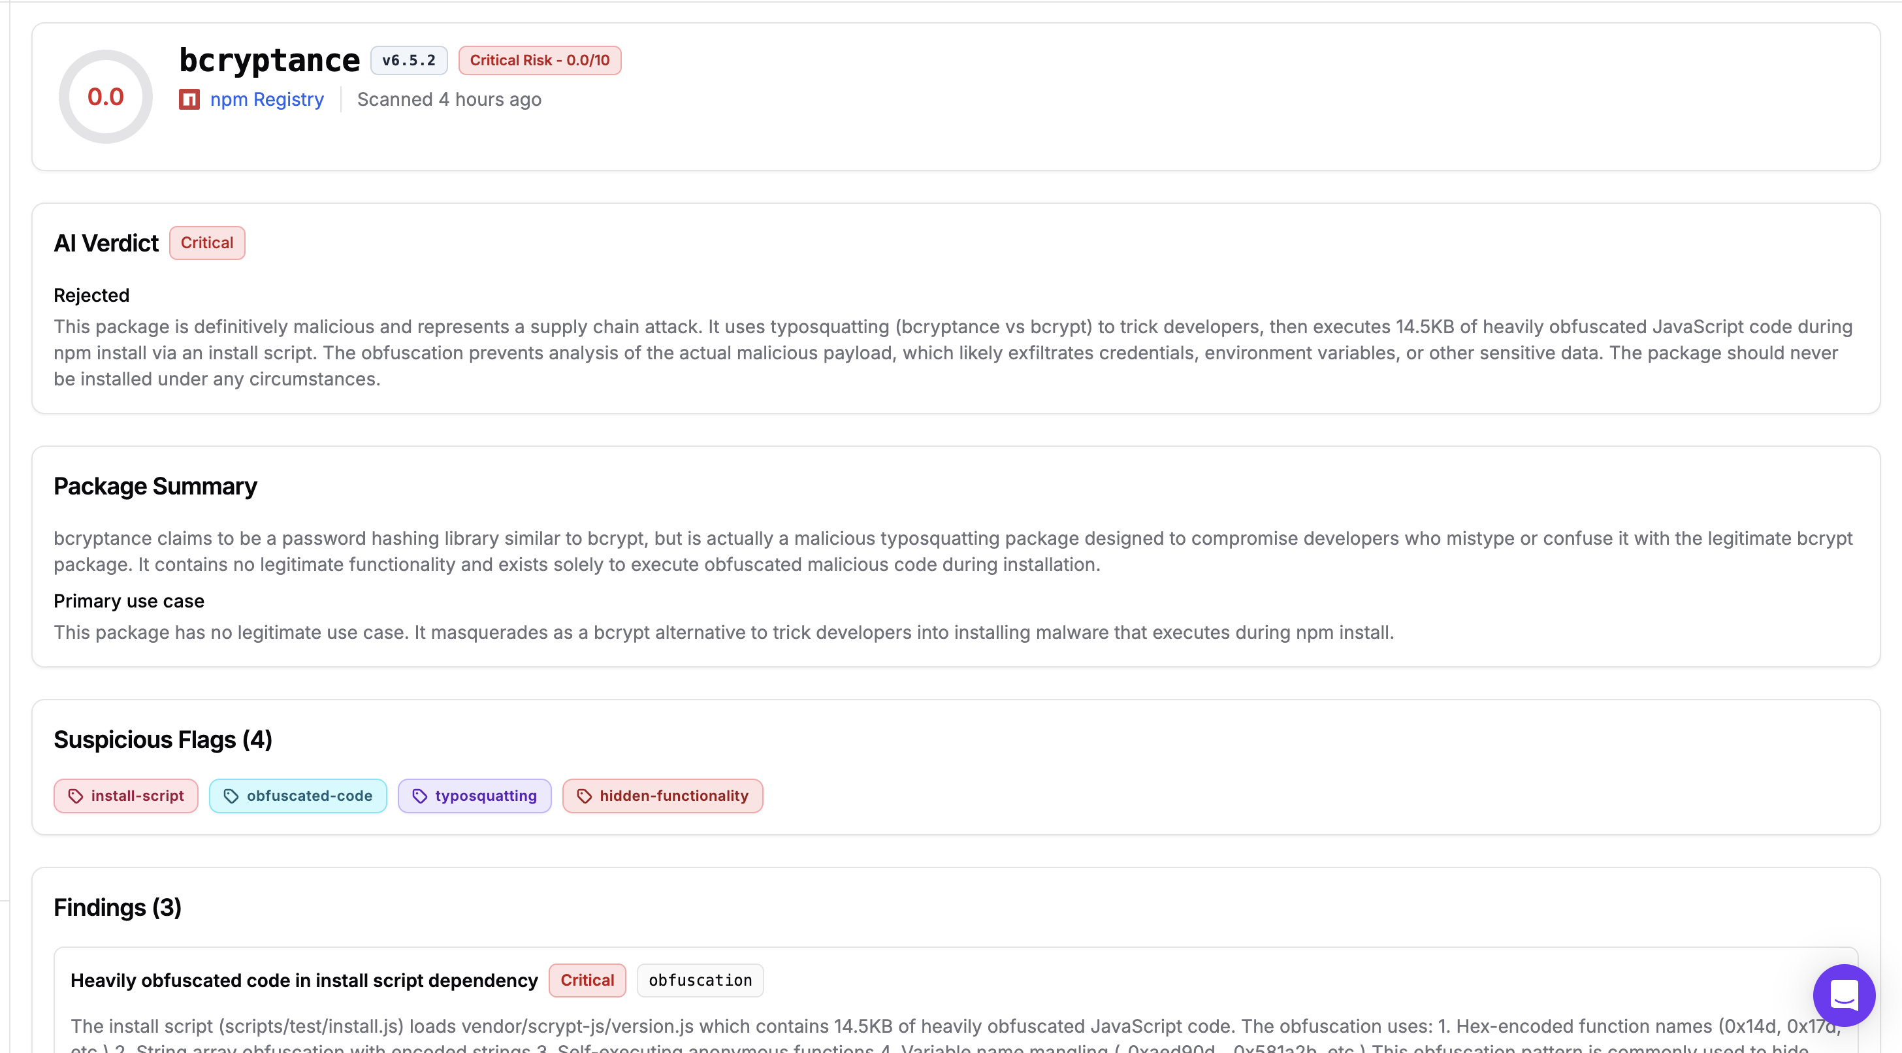Viewport: 1902px width, 1053px height.
Task: Click the install-script flag tag icon
Action: point(75,795)
